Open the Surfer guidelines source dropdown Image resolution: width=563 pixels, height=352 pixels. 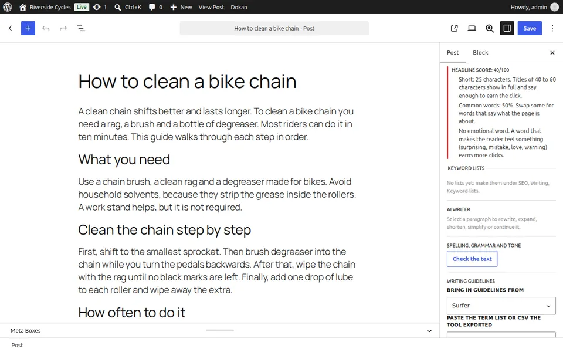point(501,306)
